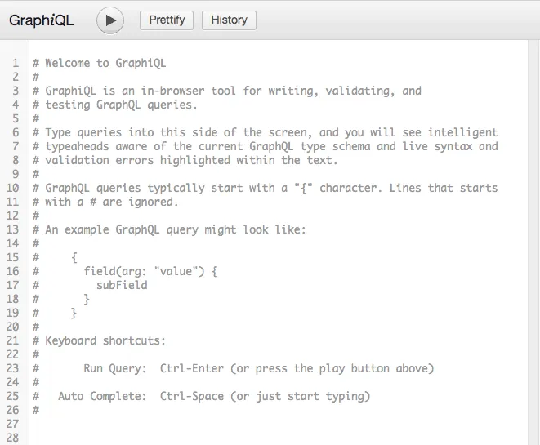Run the query with the play button

click(110, 20)
